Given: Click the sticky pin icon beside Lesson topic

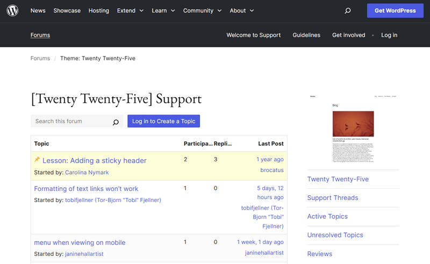Looking at the screenshot, I should coord(37,160).
